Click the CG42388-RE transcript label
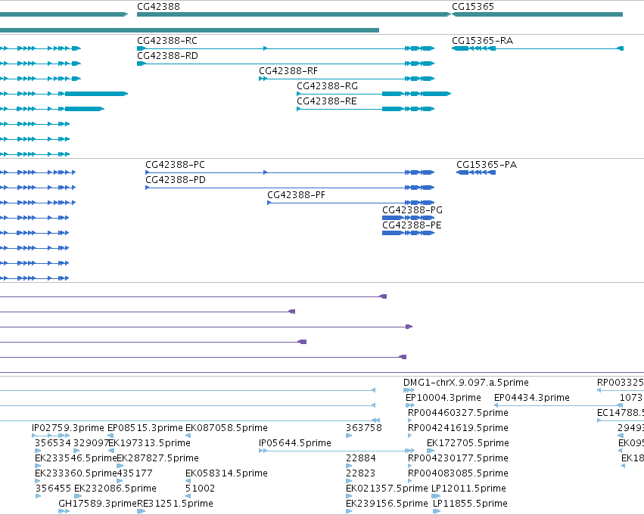 pos(327,101)
